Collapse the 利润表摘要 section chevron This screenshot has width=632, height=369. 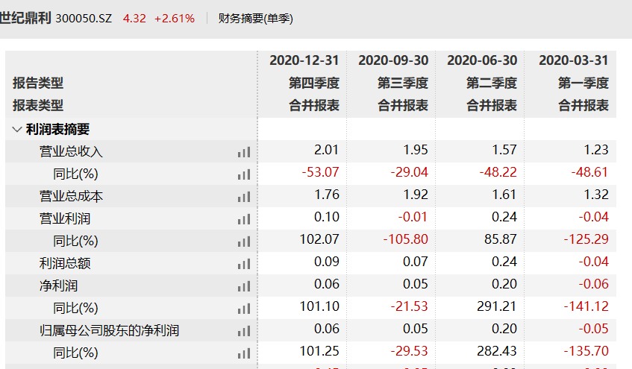point(17,129)
